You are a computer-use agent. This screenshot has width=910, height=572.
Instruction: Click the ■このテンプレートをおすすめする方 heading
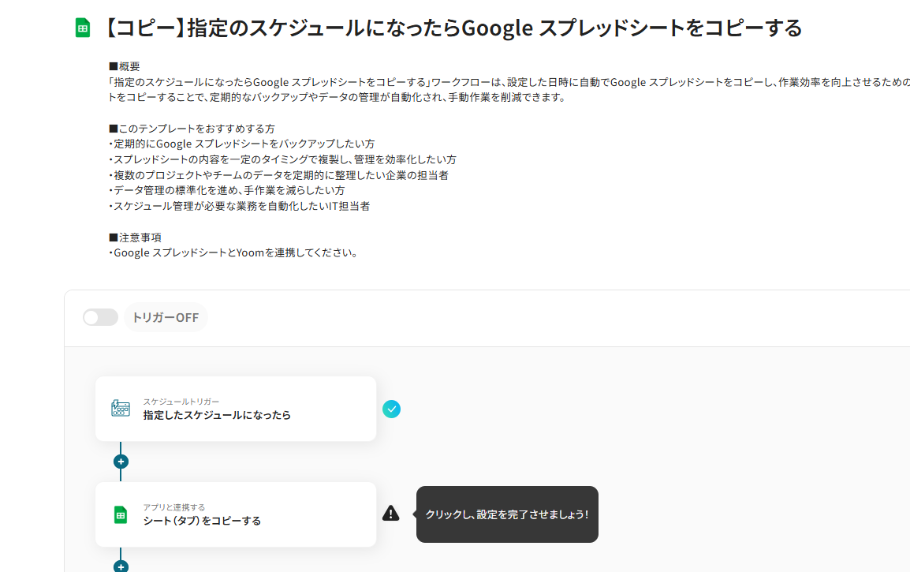click(x=192, y=129)
